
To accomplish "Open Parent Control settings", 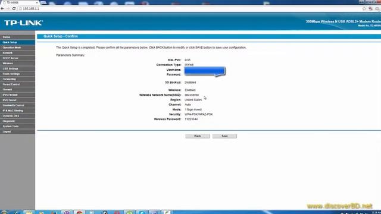I will pos(17,84).
